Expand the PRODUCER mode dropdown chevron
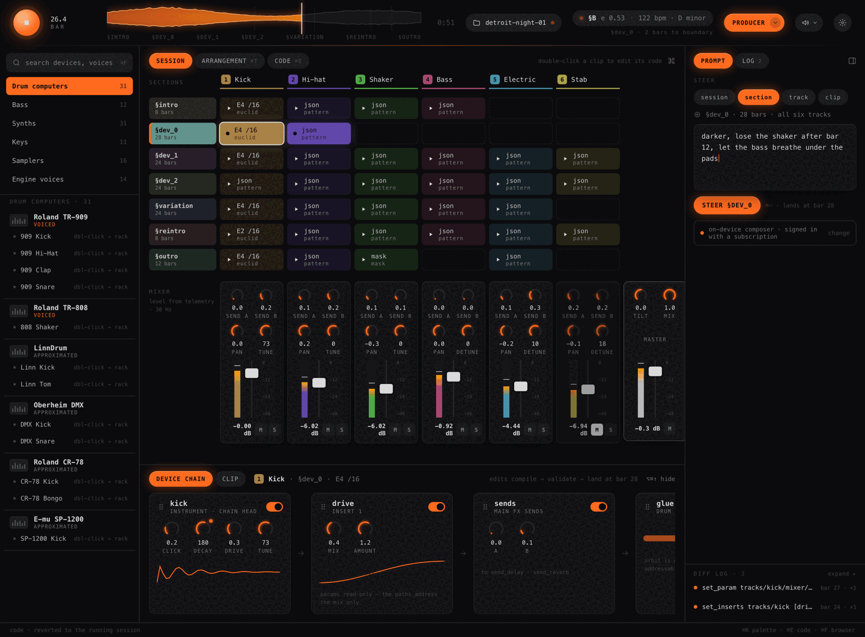865x637 pixels. tap(775, 23)
